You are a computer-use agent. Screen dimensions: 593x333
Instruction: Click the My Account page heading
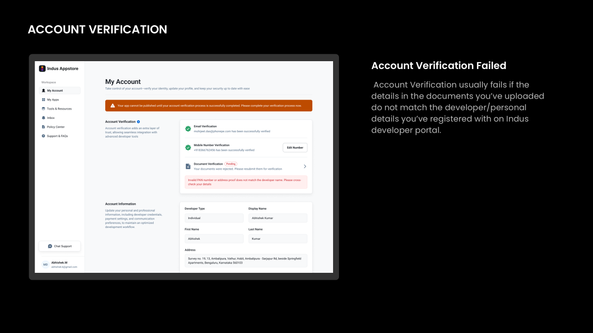[x=123, y=82]
